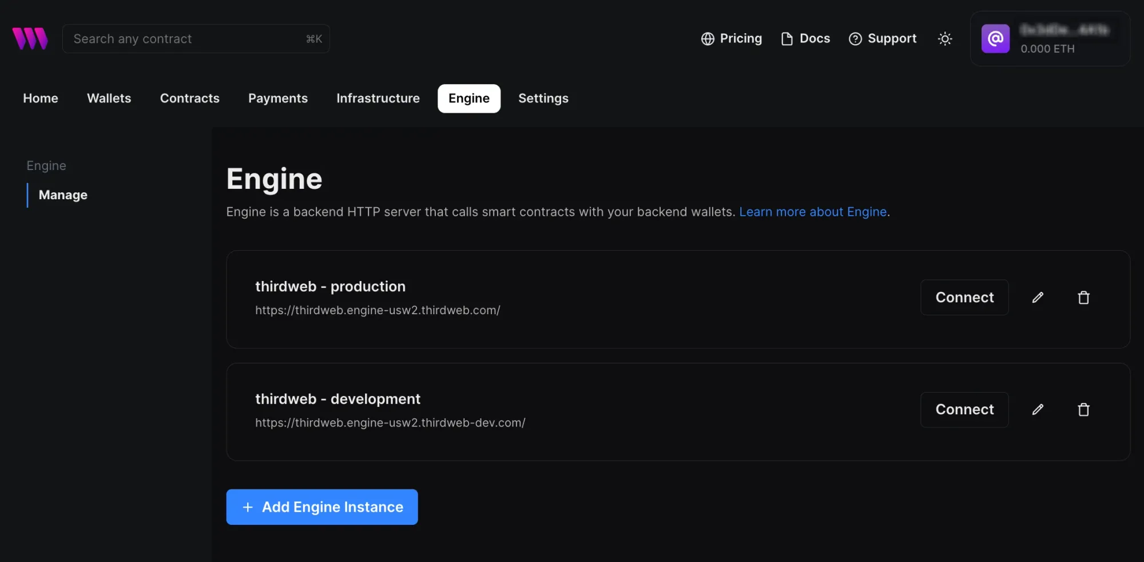The image size is (1144, 562).
Task: Toggle the light/dark theme sun icon
Action: click(x=945, y=38)
